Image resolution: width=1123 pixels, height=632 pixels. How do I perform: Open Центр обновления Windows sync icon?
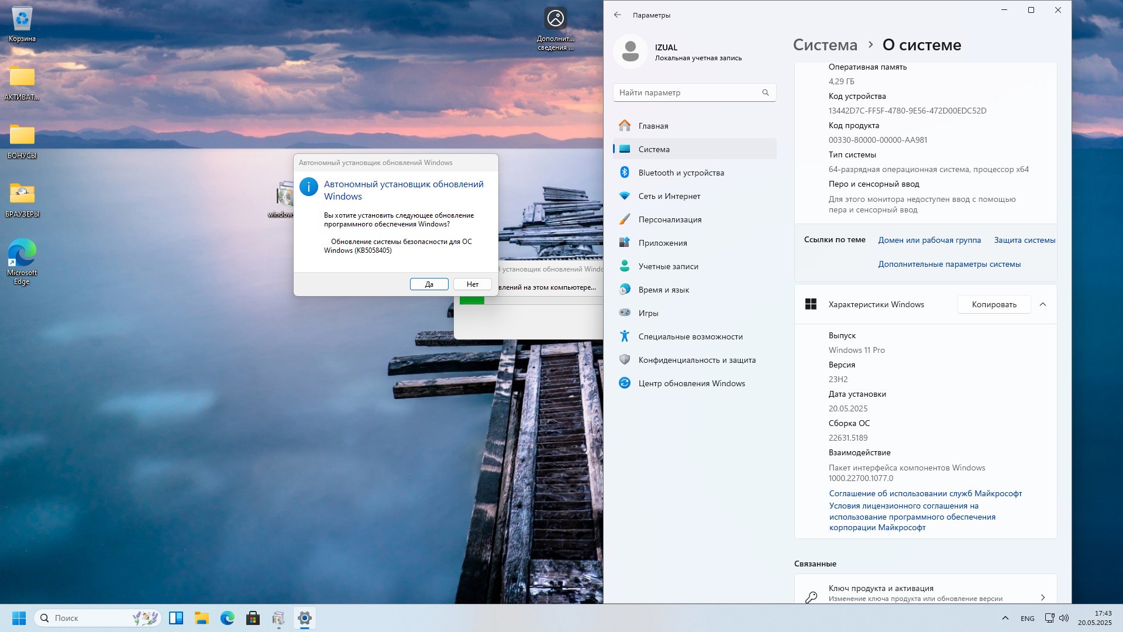(624, 383)
